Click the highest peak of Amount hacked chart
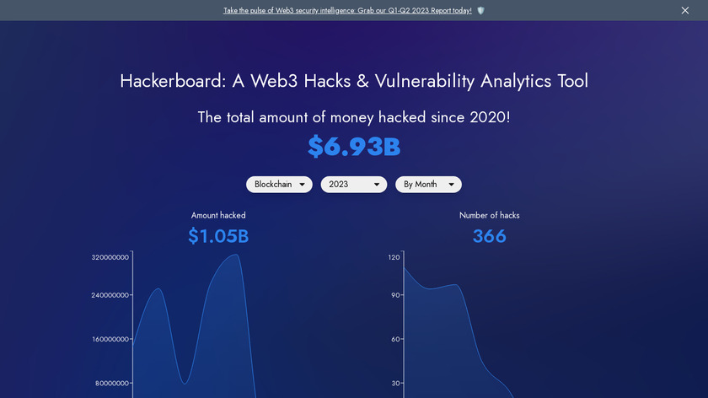 click(237, 255)
